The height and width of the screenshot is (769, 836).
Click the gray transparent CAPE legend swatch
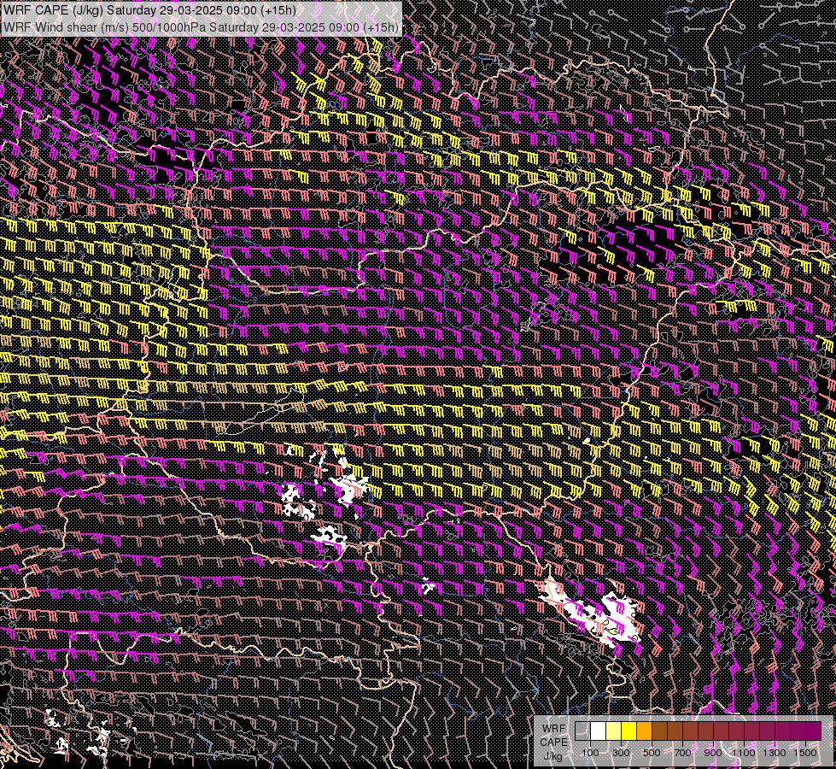(582, 731)
